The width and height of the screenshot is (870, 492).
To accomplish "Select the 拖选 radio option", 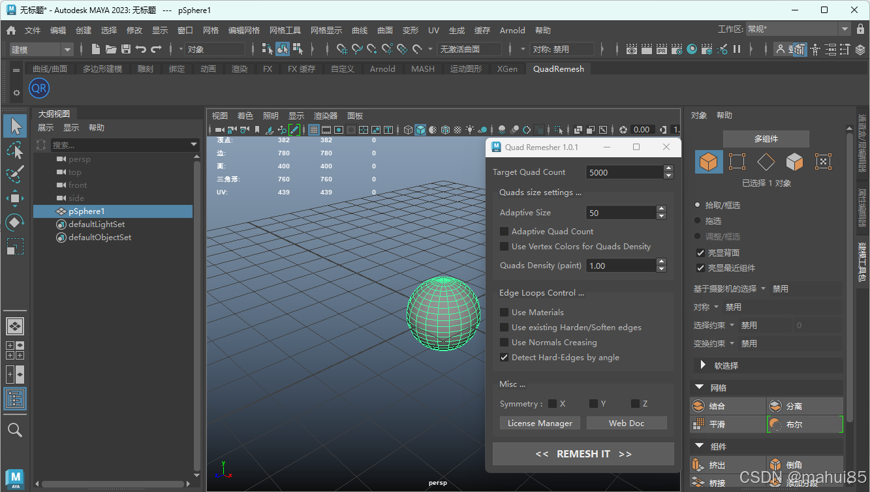I will tap(698, 221).
